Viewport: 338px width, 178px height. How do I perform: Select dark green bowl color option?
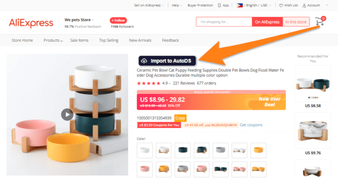click(x=183, y=150)
